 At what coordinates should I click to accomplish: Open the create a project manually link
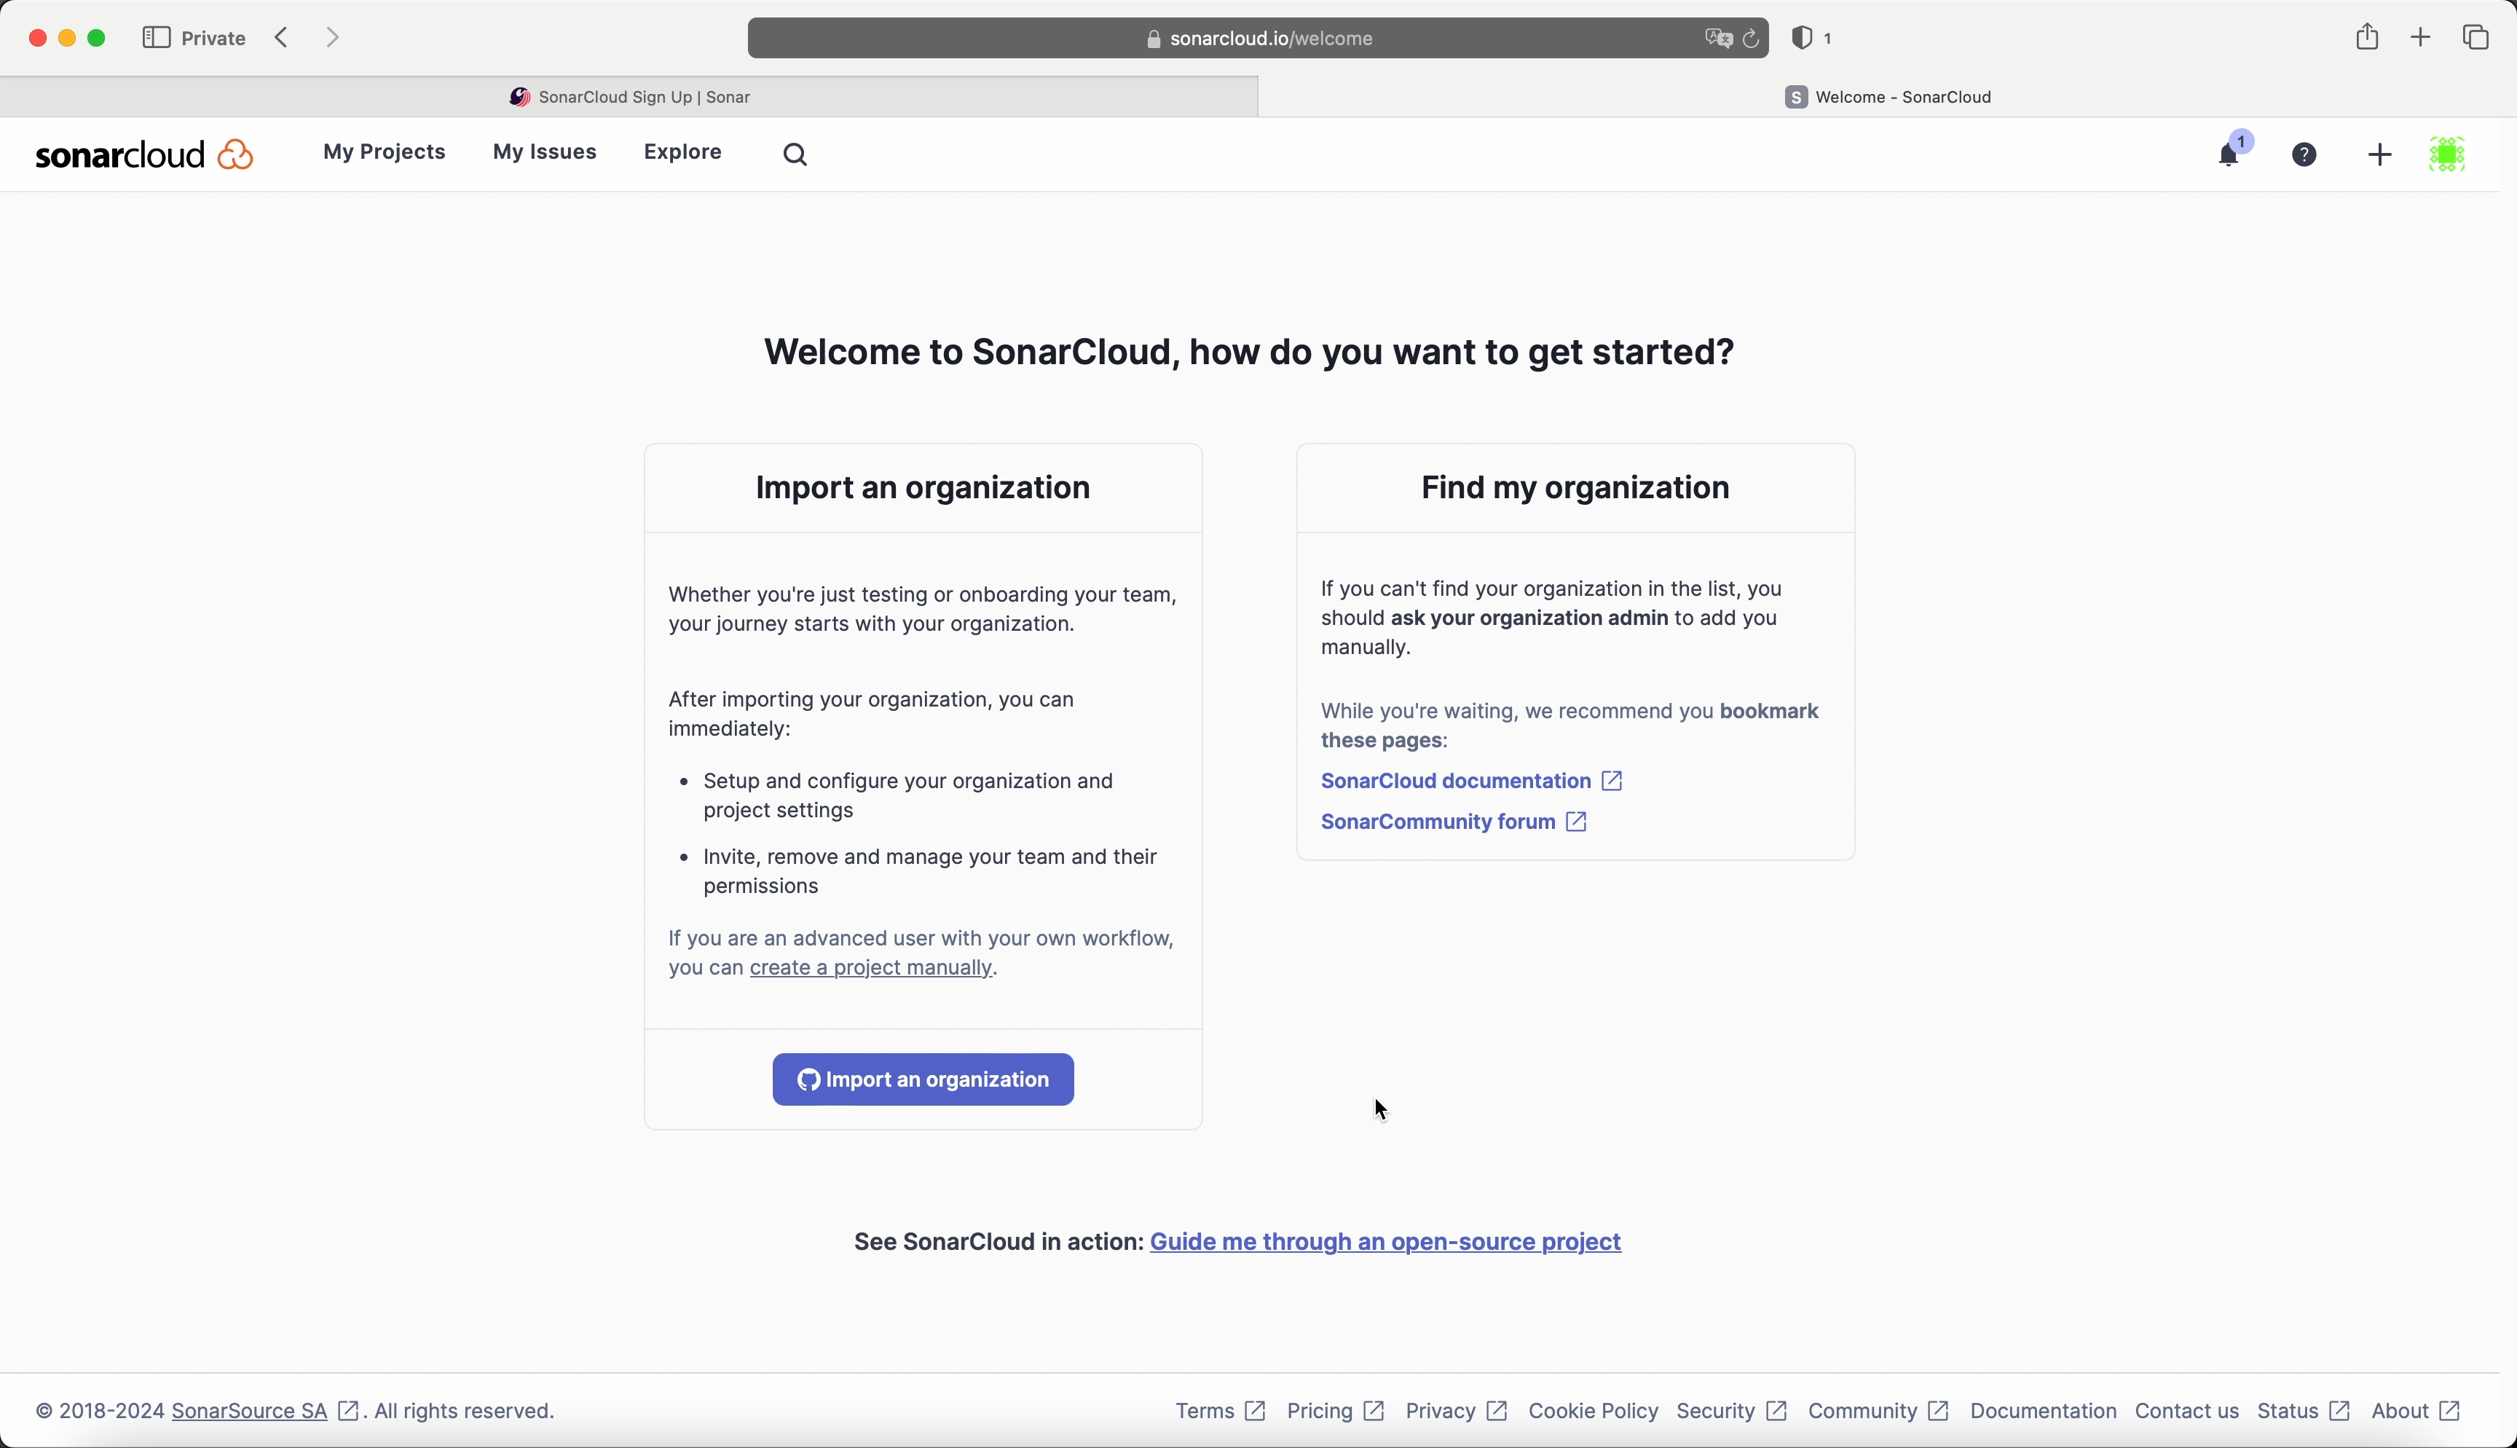(x=871, y=968)
